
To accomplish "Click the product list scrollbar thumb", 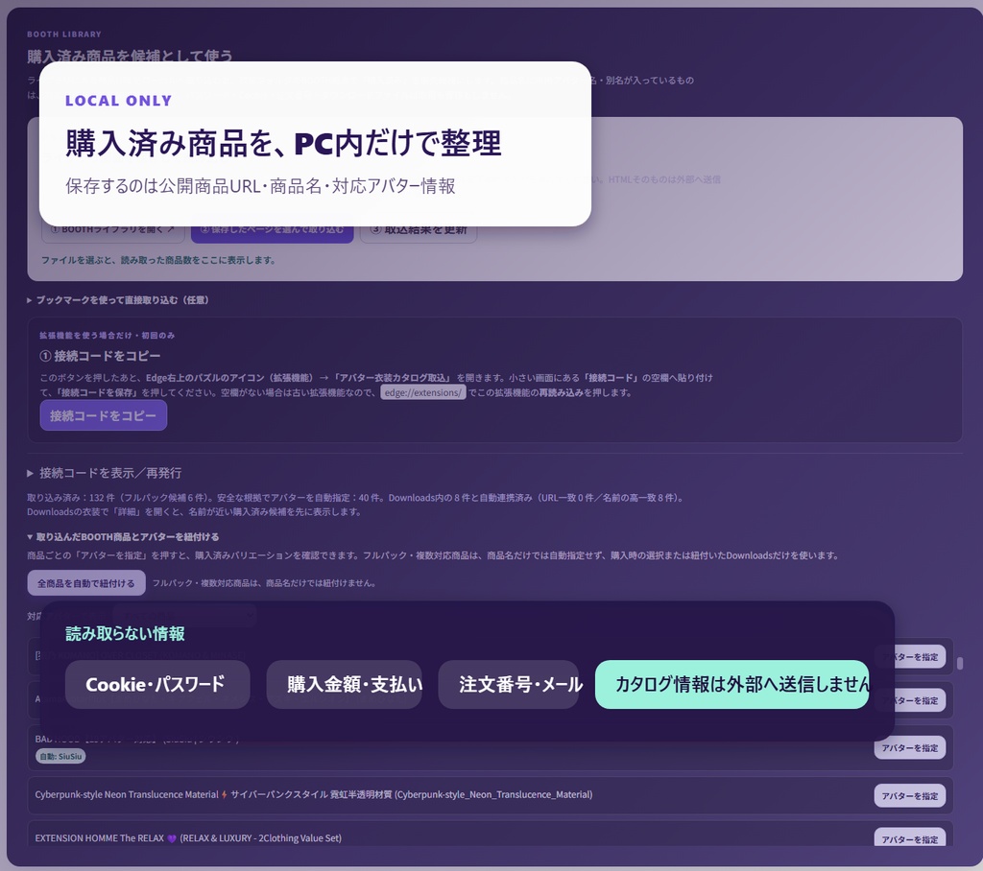I will coord(960,663).
